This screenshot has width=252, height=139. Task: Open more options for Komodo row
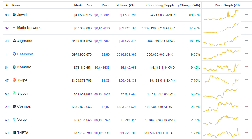[246, 67]
